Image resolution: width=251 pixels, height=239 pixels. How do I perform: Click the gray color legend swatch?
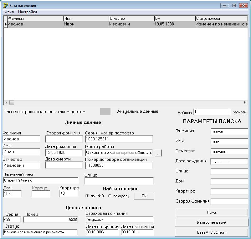[x=105, y=111]
